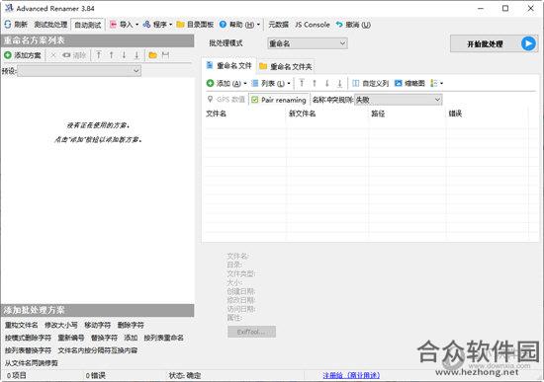
Task: Move method to top in the method list toolbar
Action: tap(99, 55)
